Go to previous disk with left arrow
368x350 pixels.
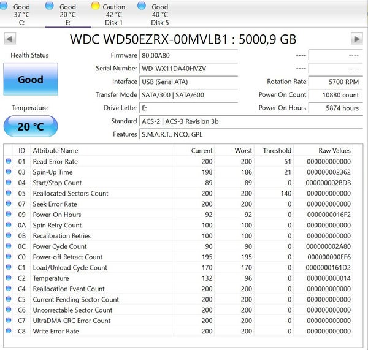10,39
